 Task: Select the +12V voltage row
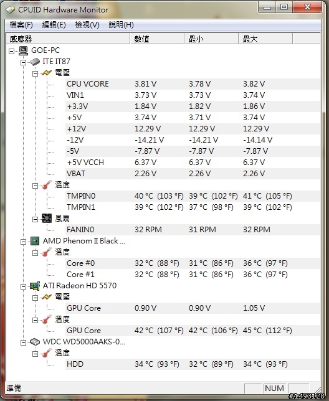click(193, 129)
